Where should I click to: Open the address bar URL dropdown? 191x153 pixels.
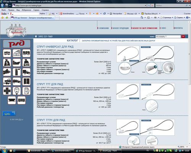point(146,5)
